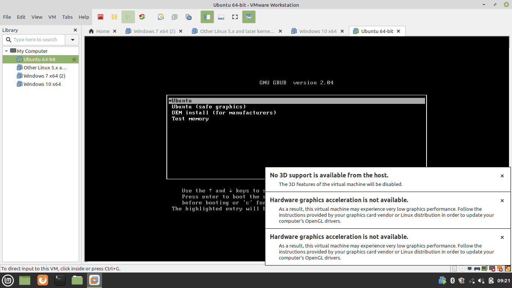This screenshot has height=288, width=512.
Task: Open the Update Manager shield tray icon
Action: [x=462, y=280]
